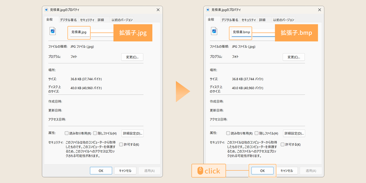
Task: Open 以前のバージョン tab in right dialog
Action: (284, 20)
